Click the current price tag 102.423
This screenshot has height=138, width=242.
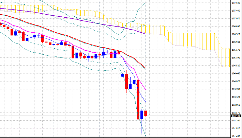[236, 116]
